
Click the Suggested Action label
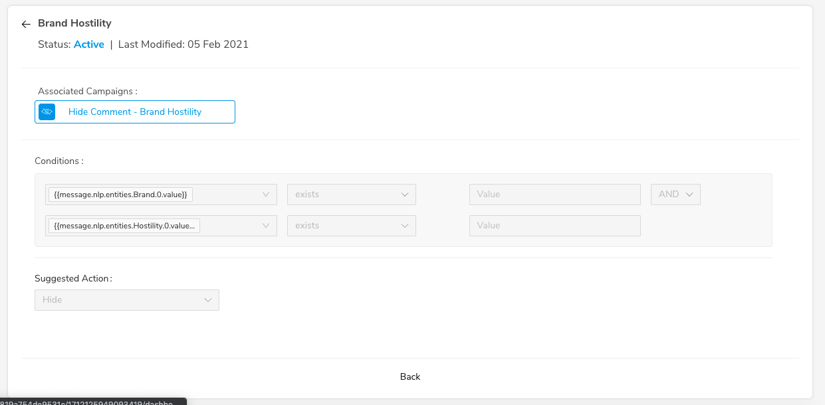pyautogui.click(x=73, y=278)
